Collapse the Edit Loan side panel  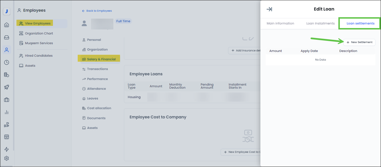tap(269, 9)
